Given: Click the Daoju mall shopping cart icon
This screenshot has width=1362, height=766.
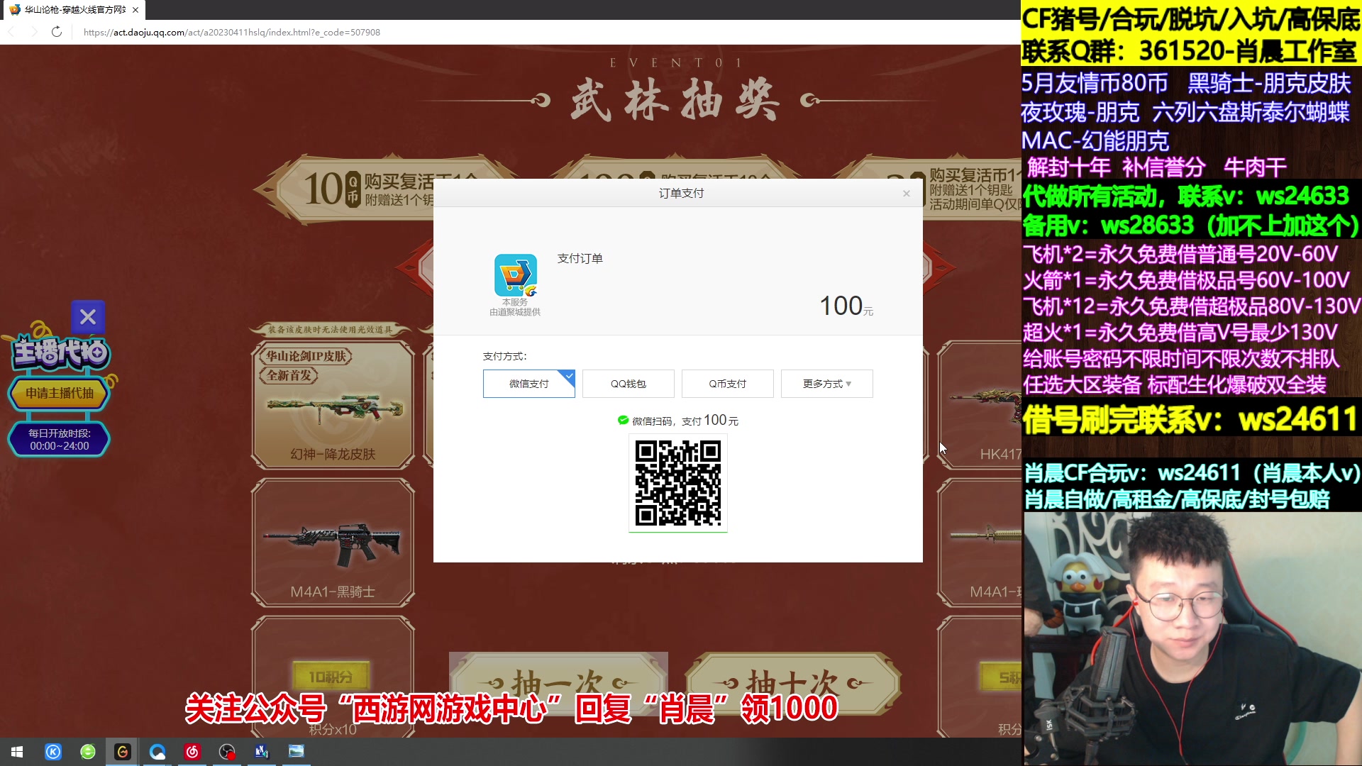Looking at the screenshot, I should click(516, 275).
